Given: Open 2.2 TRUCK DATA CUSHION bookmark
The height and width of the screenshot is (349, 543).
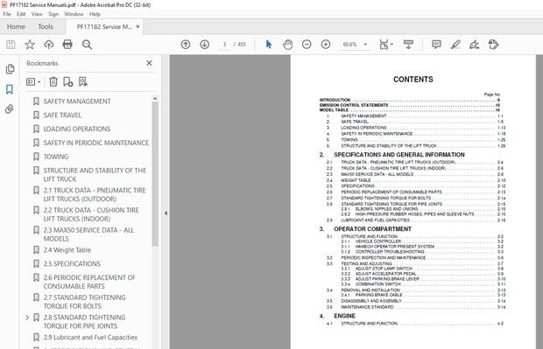Looking at the screenshot, I should 91,214.
